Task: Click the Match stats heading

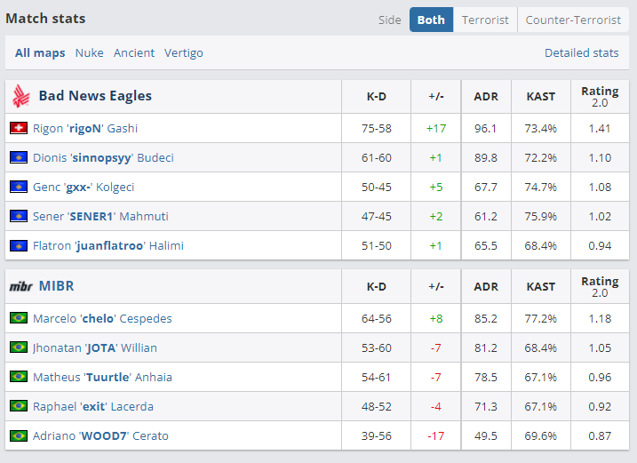Action: 45,19
